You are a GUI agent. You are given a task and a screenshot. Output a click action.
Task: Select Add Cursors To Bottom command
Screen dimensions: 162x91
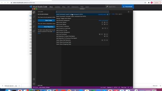[x=82, y=26]
